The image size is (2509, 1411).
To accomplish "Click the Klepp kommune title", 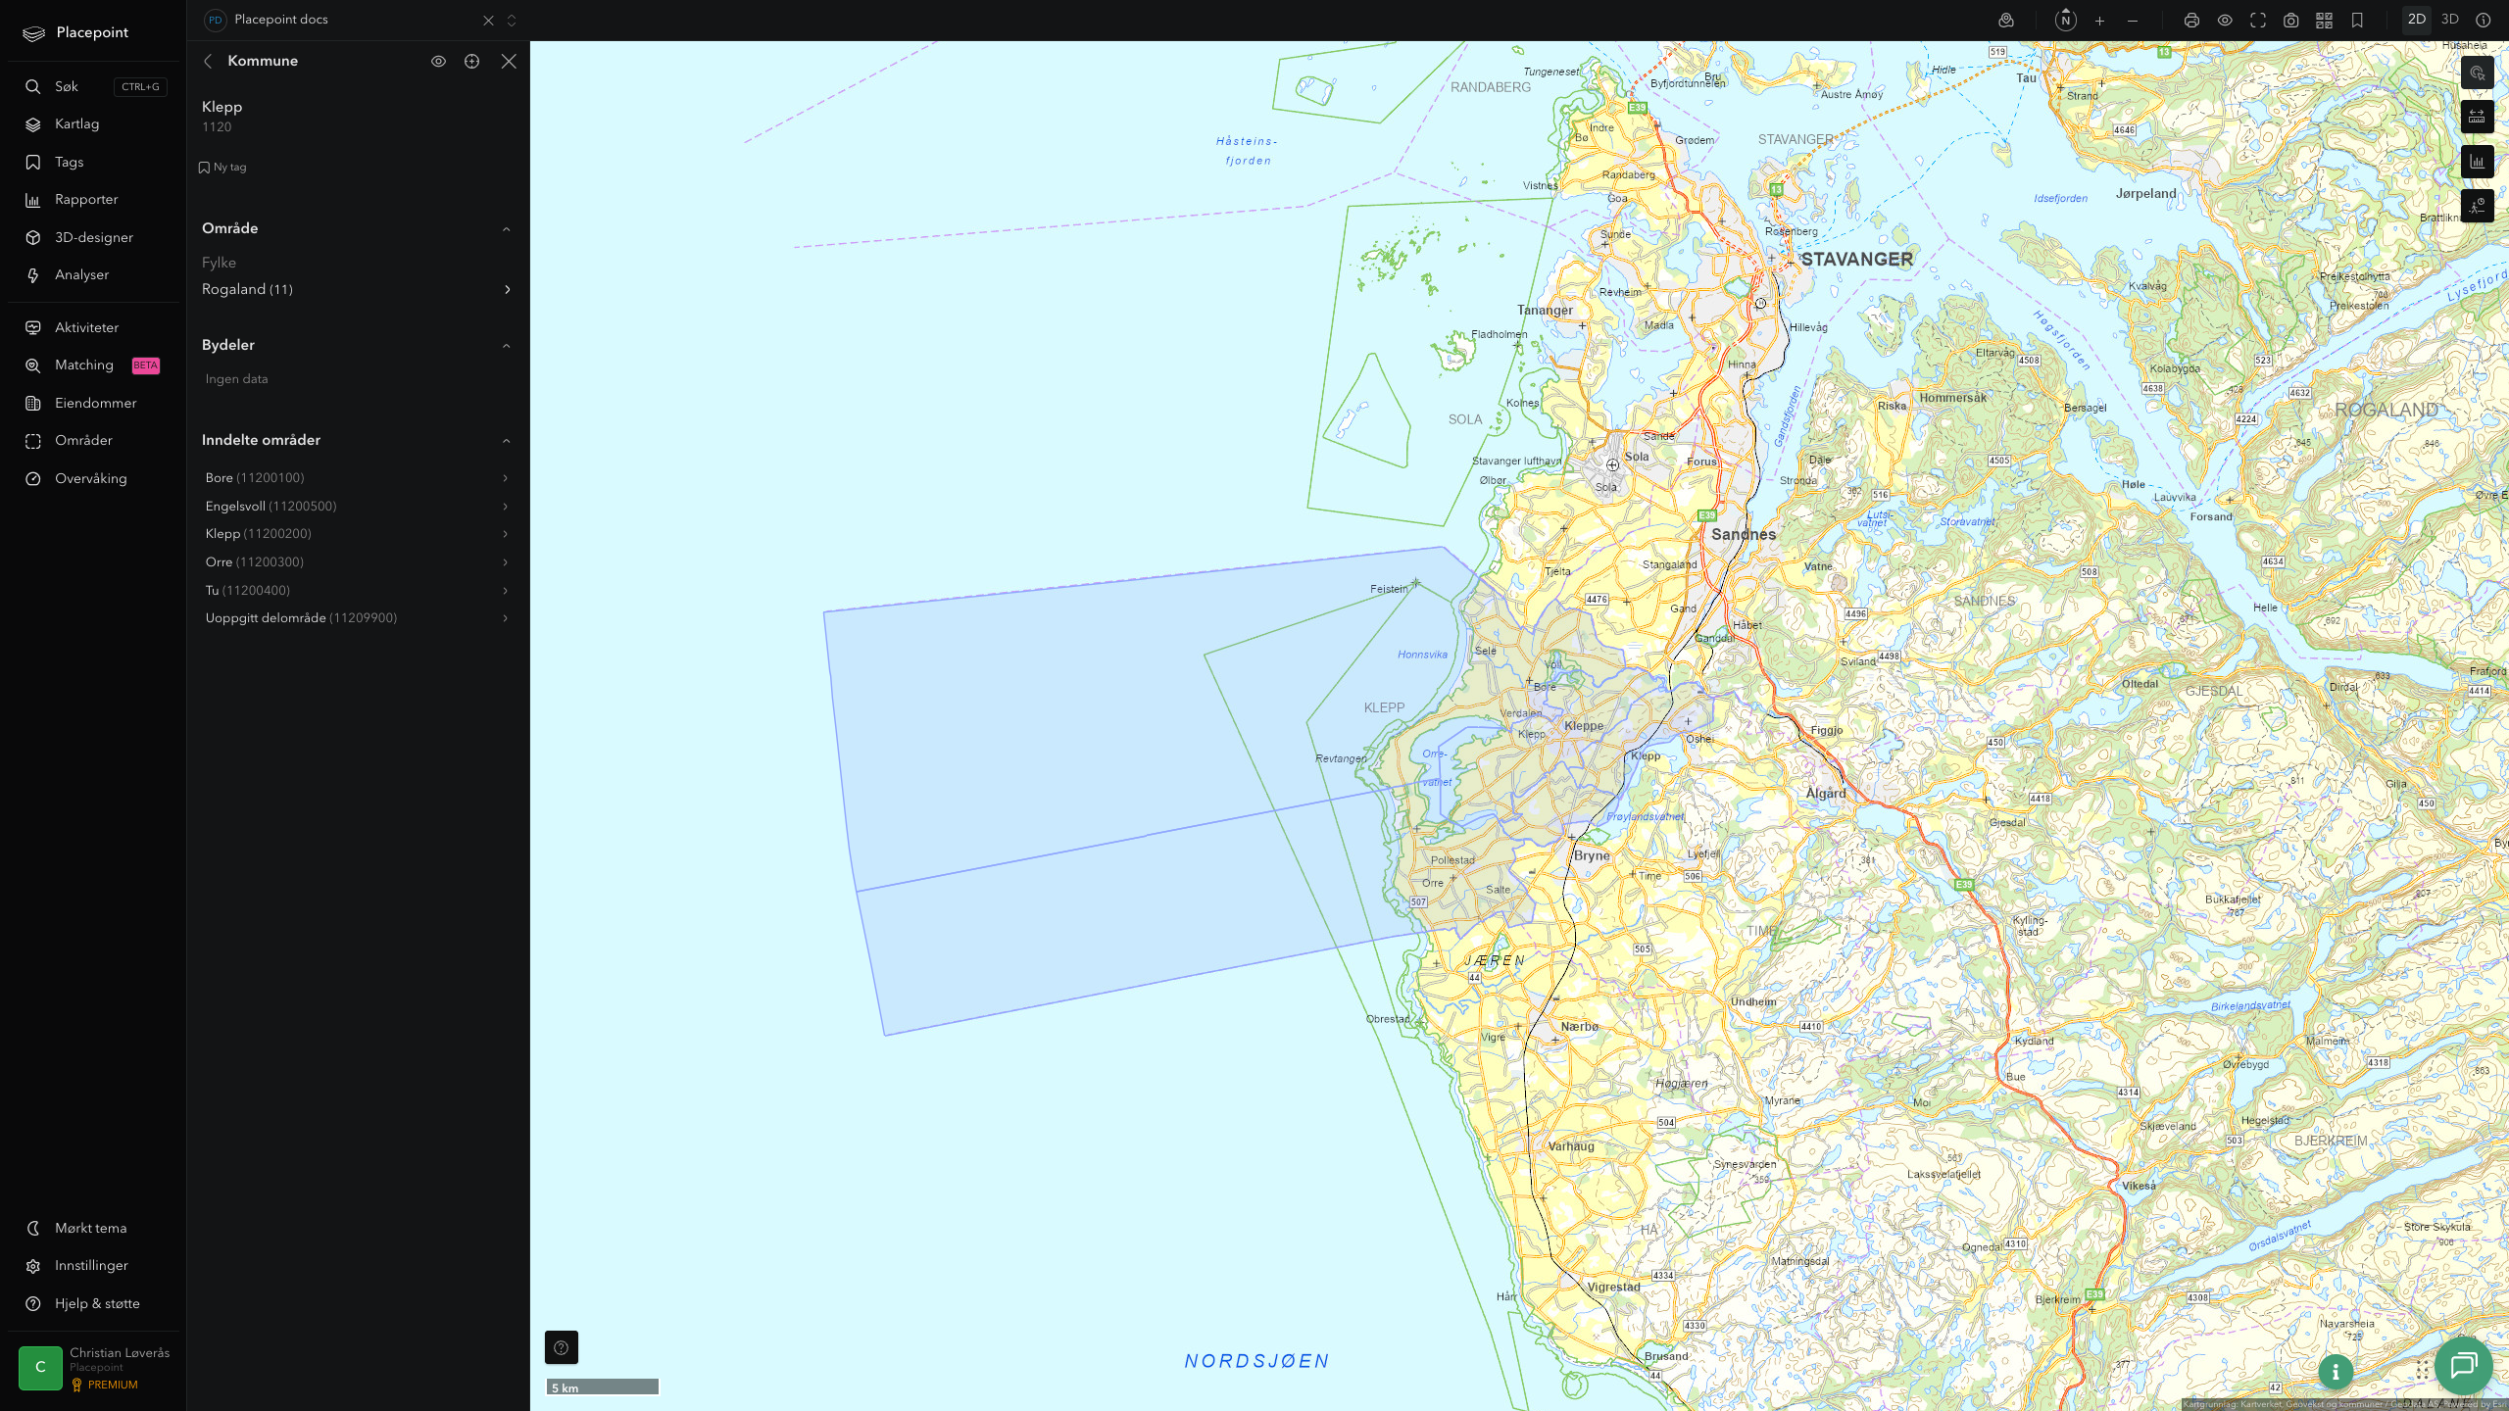I will [x=221, y=107].
